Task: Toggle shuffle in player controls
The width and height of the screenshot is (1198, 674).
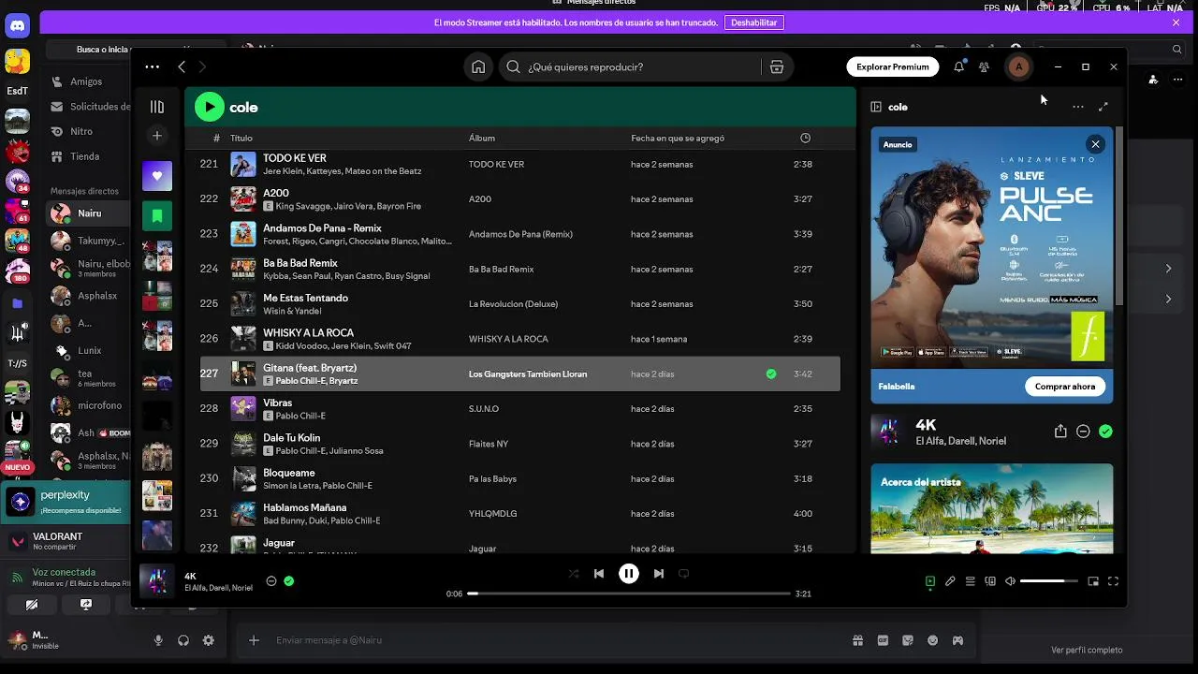Action: [574, 574]
